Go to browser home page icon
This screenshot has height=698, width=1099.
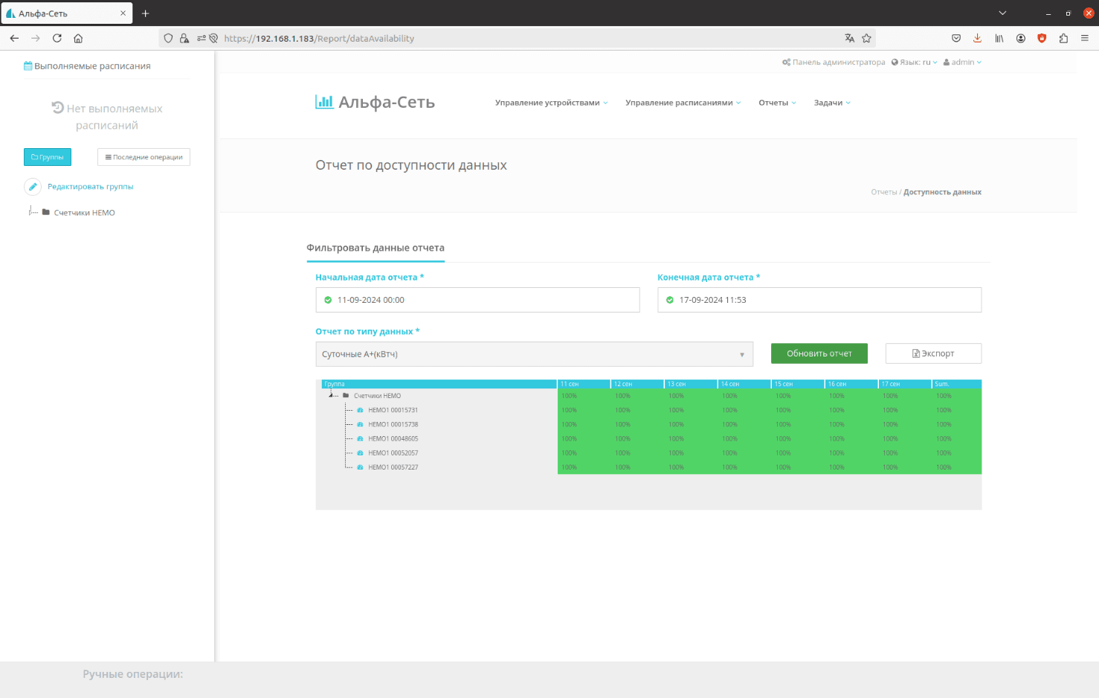pos(78,38)
